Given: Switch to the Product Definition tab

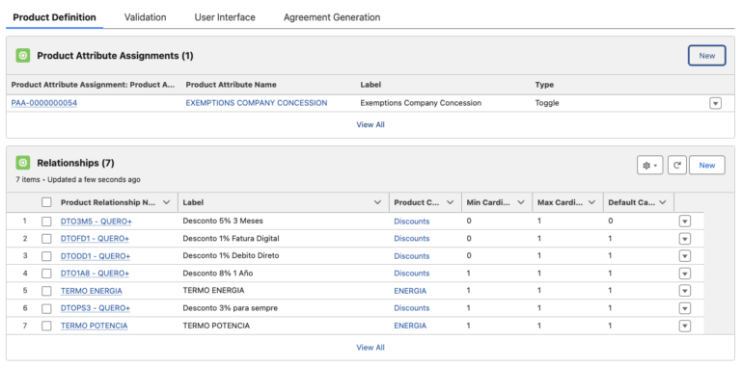Looking at the screenshot, I should pos(54,17).
